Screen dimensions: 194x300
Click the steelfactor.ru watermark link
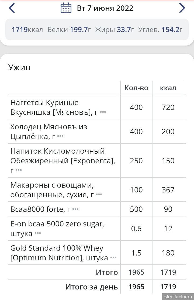[x=178, y=296]
